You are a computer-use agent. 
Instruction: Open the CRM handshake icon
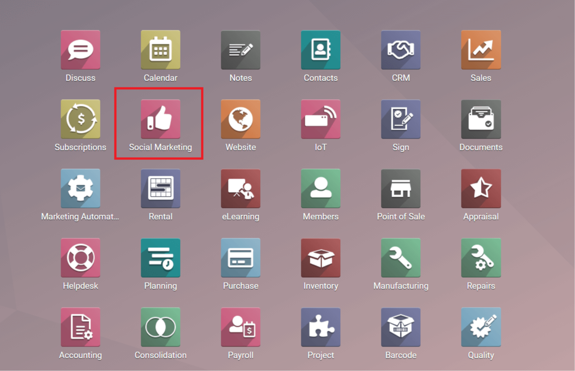tap(401, 50)
